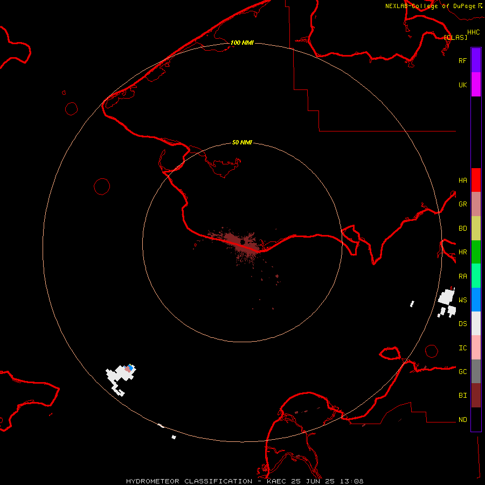Click the RF legend label
This screenshot has width=485, height=485.
click(x=462, y=60)
